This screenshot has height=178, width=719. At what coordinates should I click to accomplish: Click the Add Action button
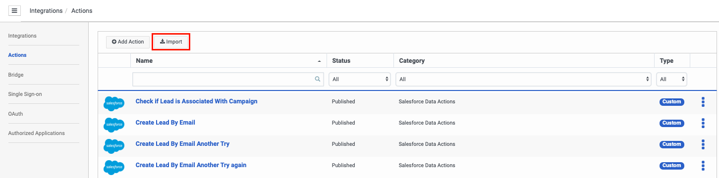[x=128, y=42]
